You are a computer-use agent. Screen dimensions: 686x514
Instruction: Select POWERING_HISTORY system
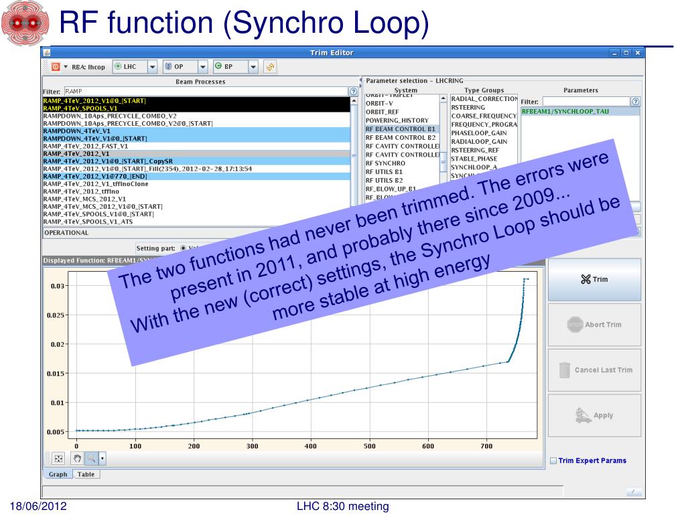pyautogui.click(x=402, y=120)
